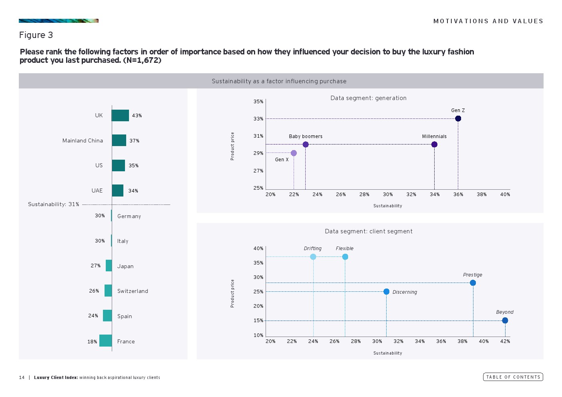
Task: Select the Spain 24% bar
Action: [107, 316]
